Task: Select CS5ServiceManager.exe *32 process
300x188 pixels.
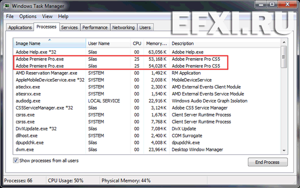Action: (x=146, y=108)
